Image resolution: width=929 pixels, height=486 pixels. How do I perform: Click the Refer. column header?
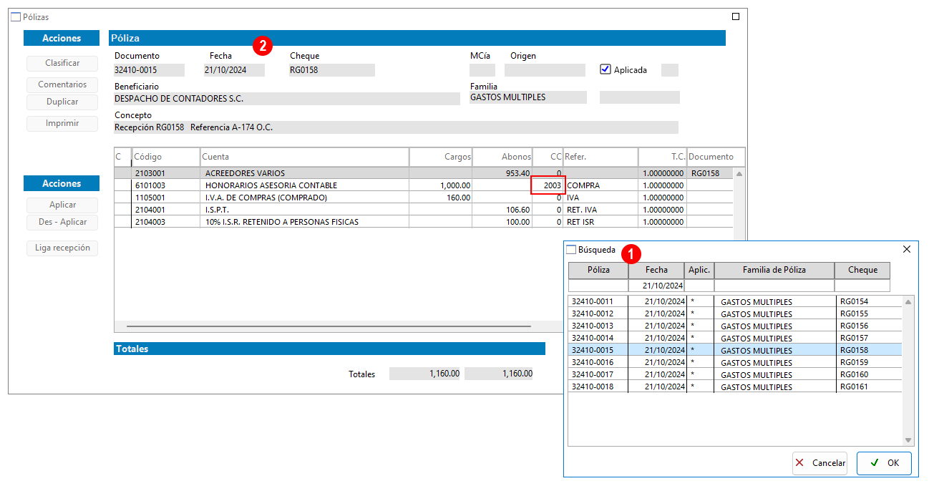pyautogui.click(x=600, y=157)
